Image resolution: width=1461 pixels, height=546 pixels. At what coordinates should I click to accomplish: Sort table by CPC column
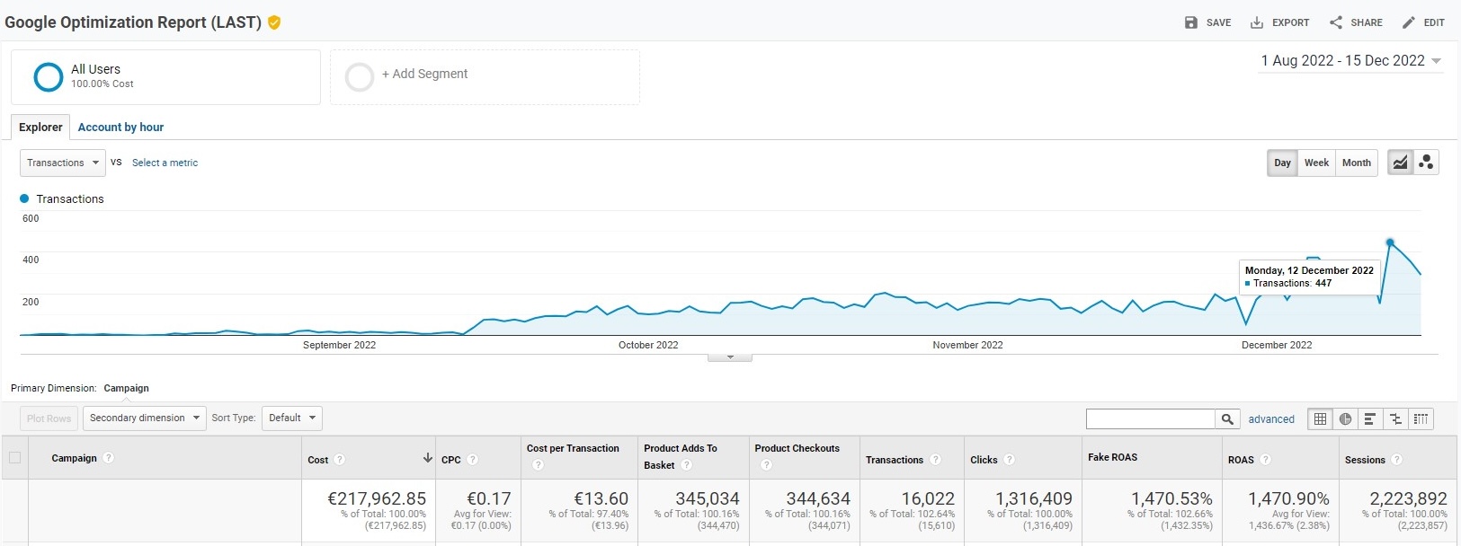pyautogui.click(x=450, y=460)
